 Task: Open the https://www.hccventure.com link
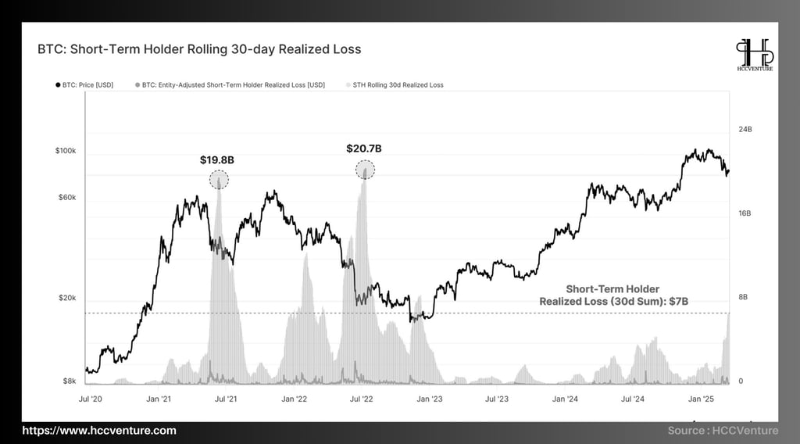[x=99, y=430]
